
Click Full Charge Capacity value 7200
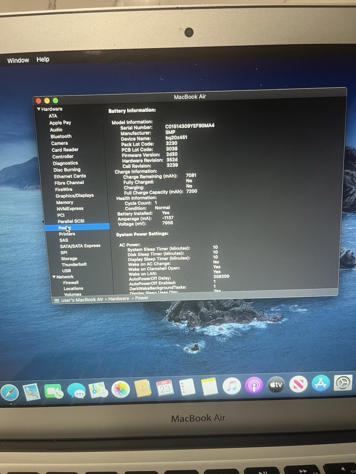tap(192, 191)
